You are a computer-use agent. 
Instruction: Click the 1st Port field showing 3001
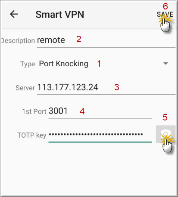click(100, 111)
